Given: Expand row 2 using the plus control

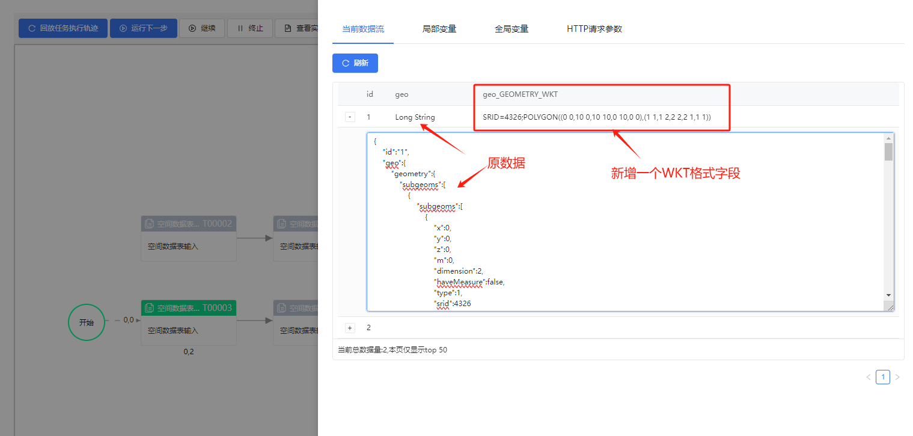Looking at the screenshot, I should [350, 328].
